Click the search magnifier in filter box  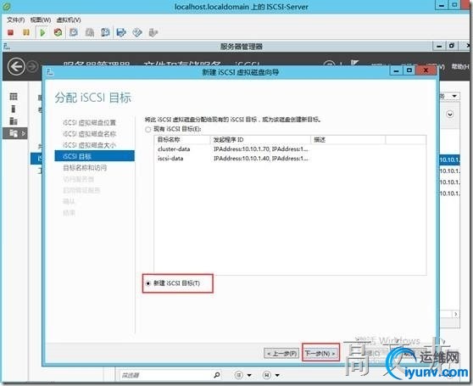(x=217, y=375)
